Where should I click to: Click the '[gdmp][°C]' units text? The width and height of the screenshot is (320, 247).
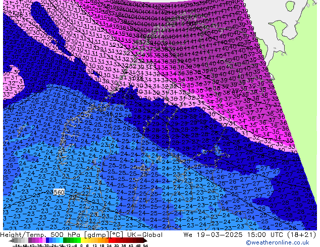104,235
